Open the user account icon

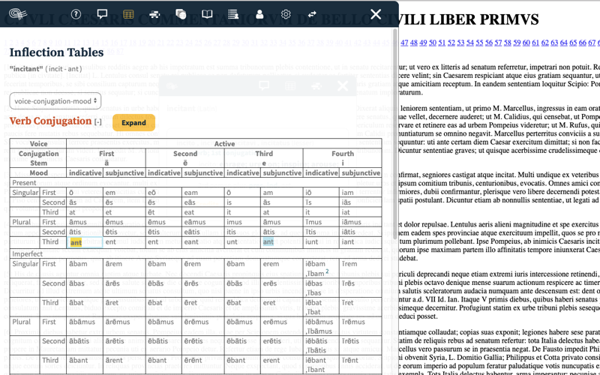coord(259,14)
